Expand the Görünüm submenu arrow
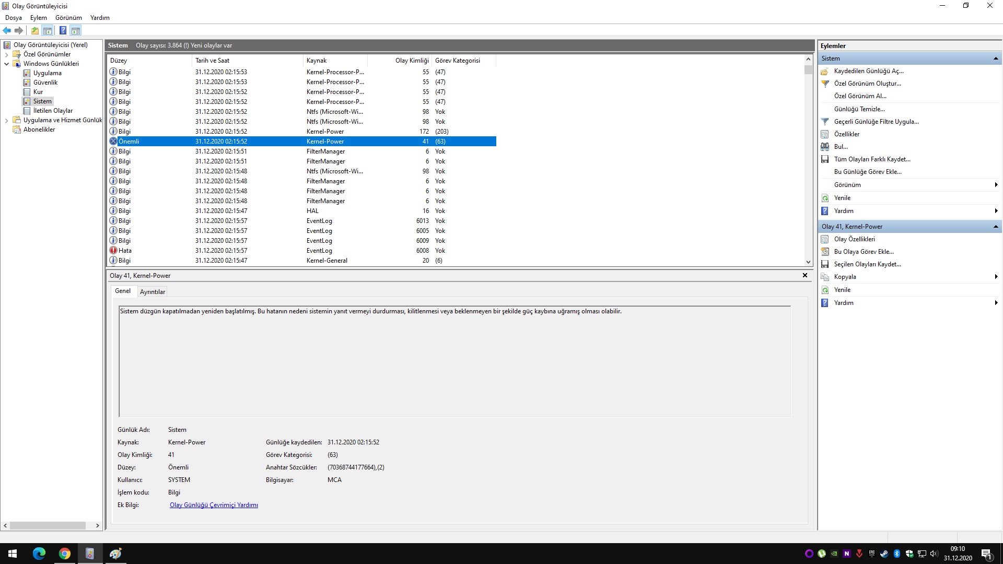This screenshot has width=1003, height=564. coord(996,185)
